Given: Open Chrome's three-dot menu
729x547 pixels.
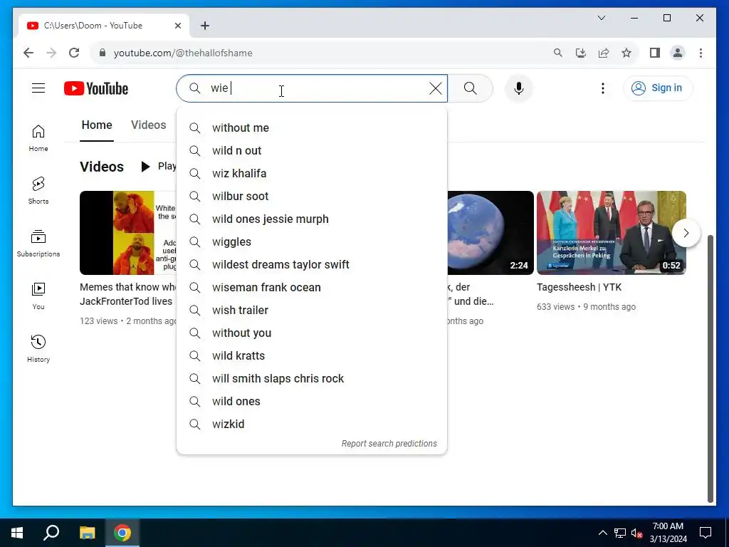Looking at the screenshot, I should (701, 53).
